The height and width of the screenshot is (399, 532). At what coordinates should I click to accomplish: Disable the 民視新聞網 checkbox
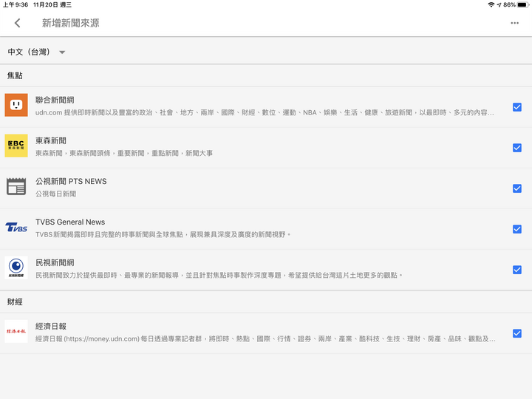(x=516, y=270)
